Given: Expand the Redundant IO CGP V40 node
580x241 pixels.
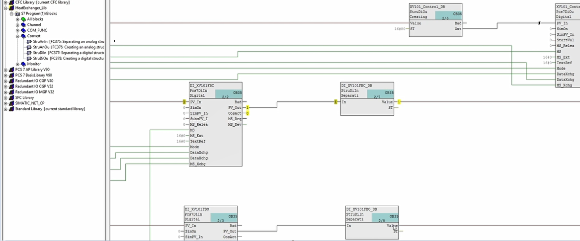Looking at the screenshot, I should (5, 80).
